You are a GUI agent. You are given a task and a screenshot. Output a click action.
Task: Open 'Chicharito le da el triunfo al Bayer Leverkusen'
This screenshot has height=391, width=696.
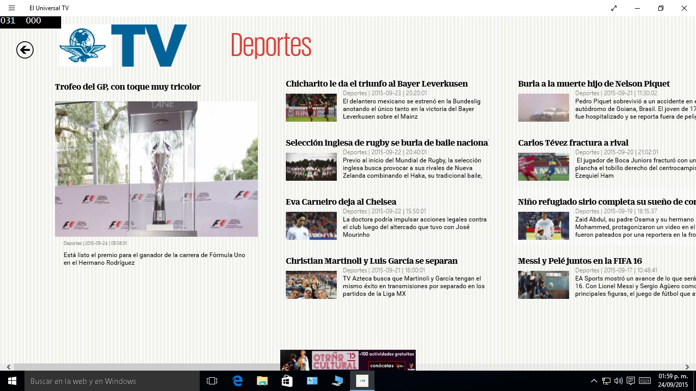click(x=377, y=84)
